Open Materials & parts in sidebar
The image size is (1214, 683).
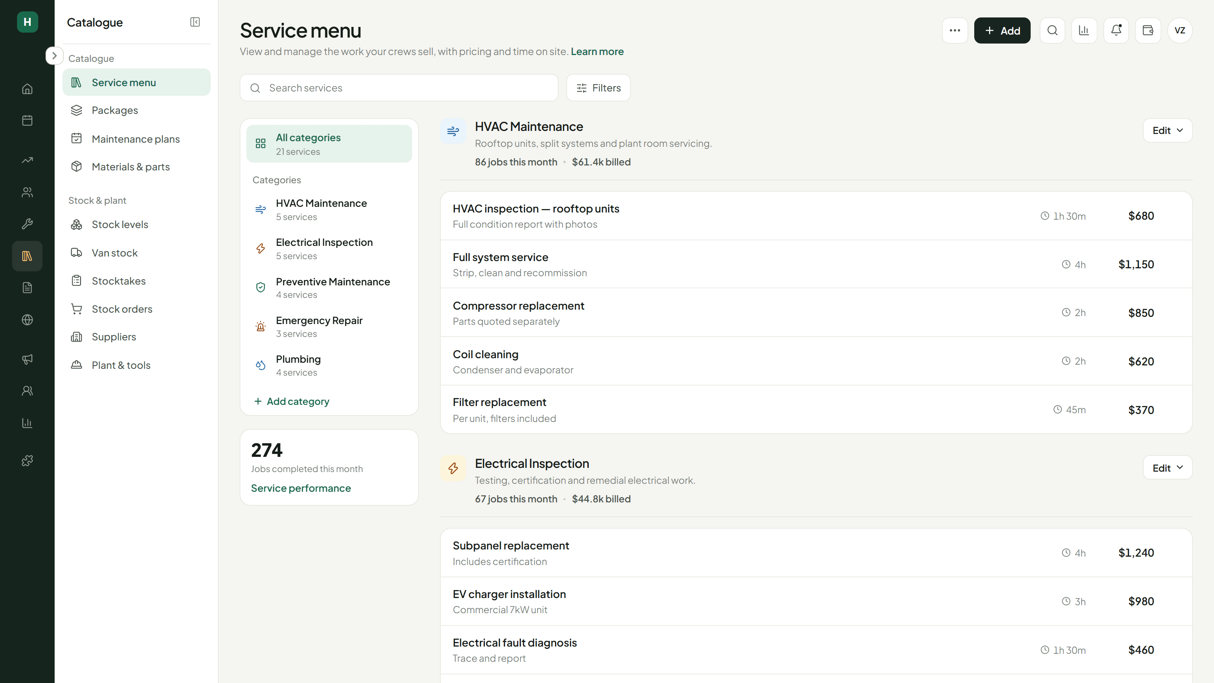[137, 167]
